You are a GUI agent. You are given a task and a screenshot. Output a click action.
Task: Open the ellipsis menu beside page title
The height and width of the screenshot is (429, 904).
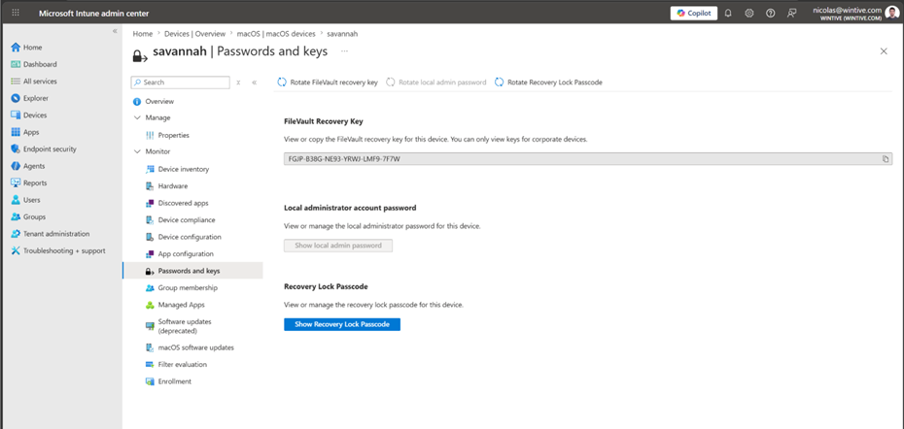click(344, 51)
